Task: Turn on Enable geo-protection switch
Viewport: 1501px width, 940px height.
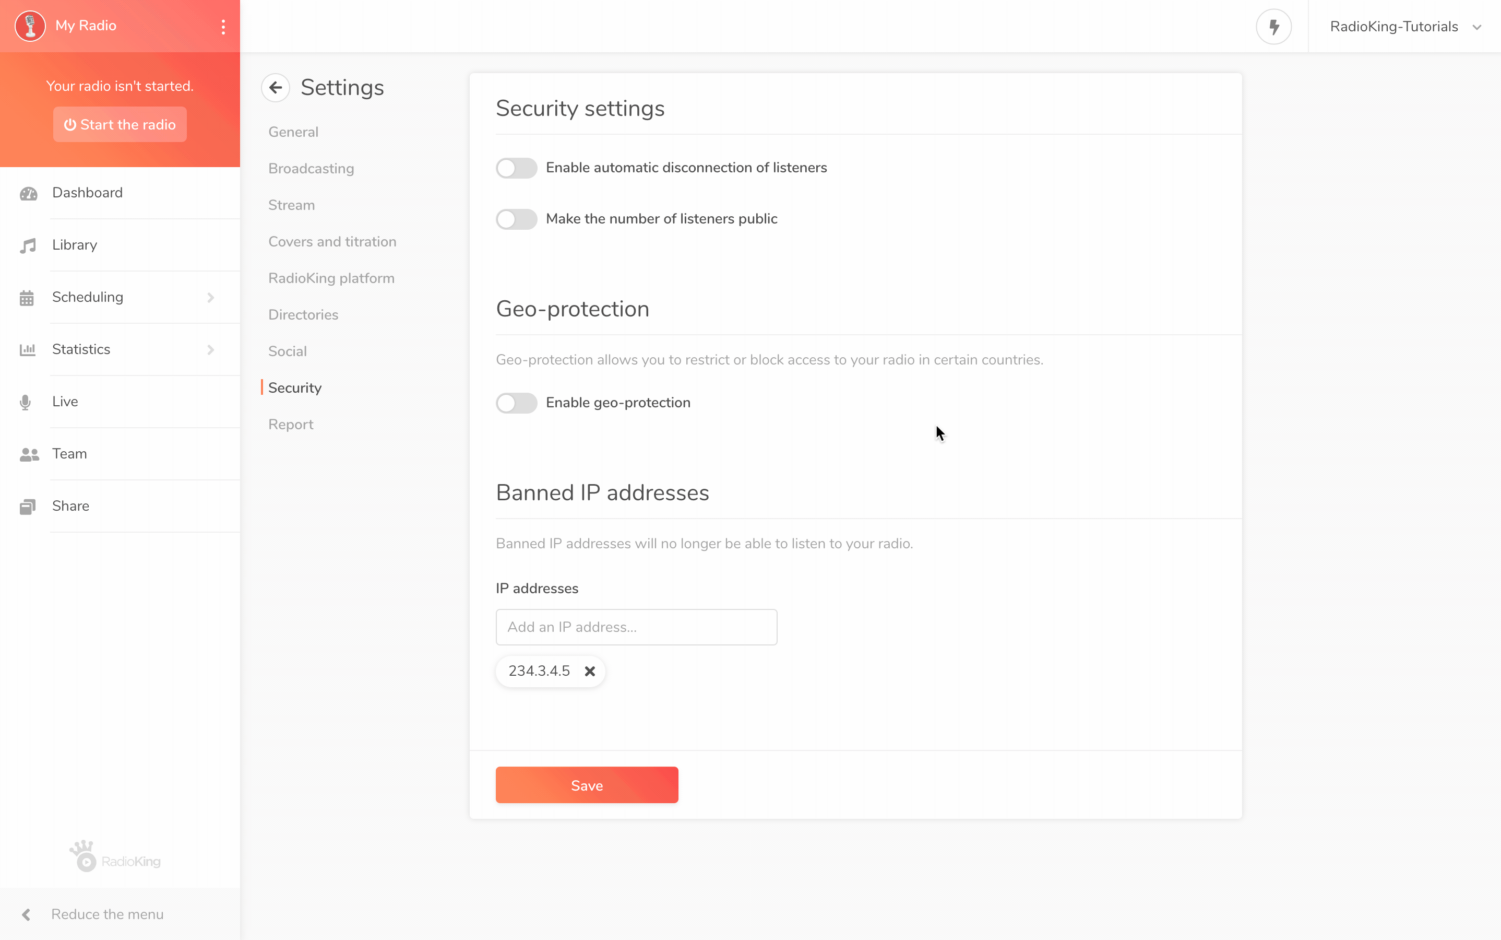Action: (x=516, y=403)
